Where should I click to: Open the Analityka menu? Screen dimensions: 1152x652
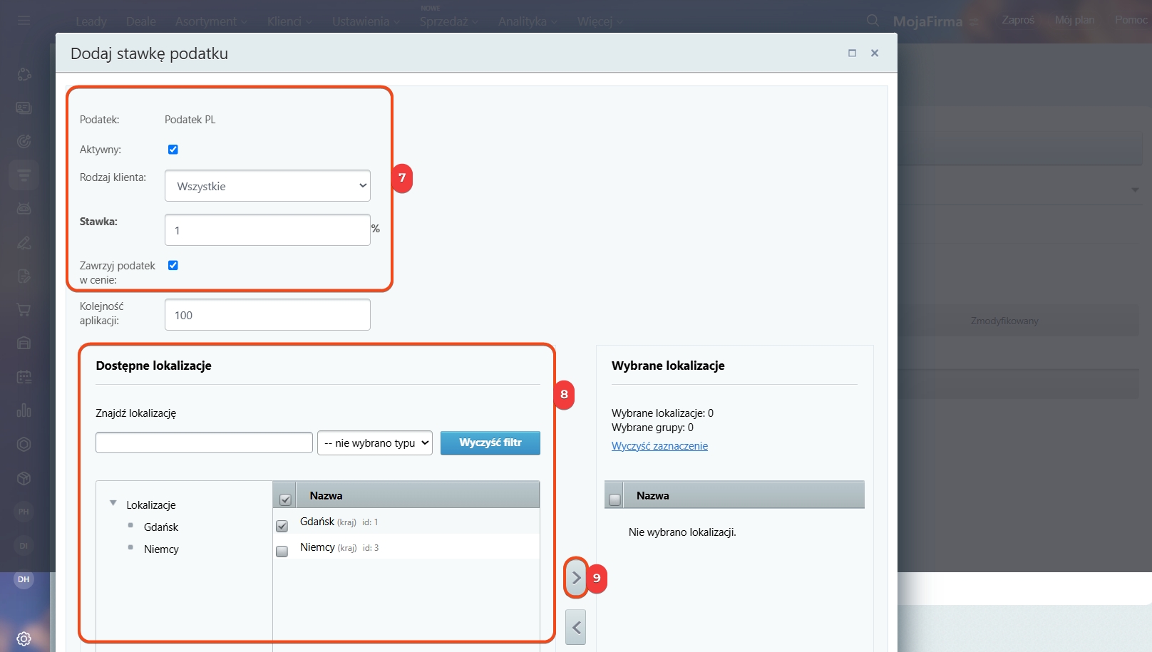(x=527, y=21)
